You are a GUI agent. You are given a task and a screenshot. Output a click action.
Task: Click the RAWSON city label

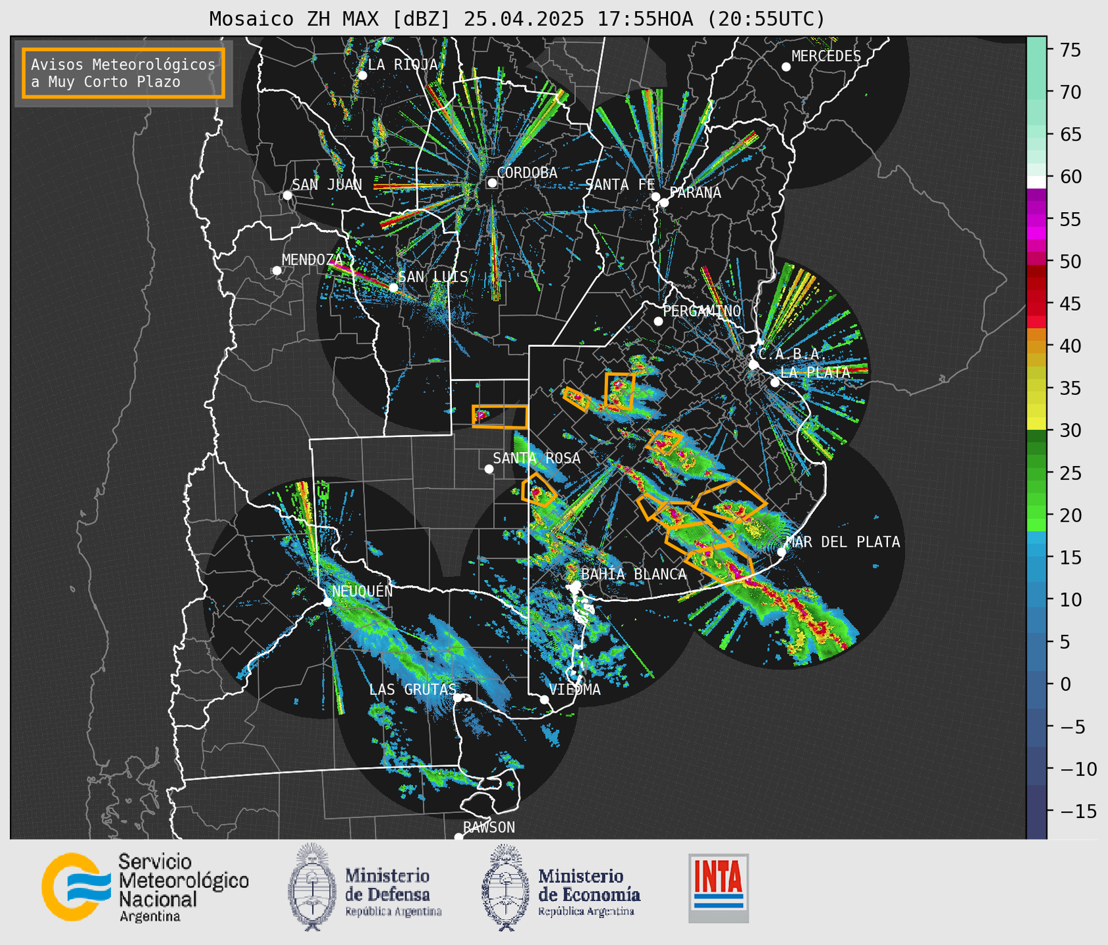click(x=489, y=827)
